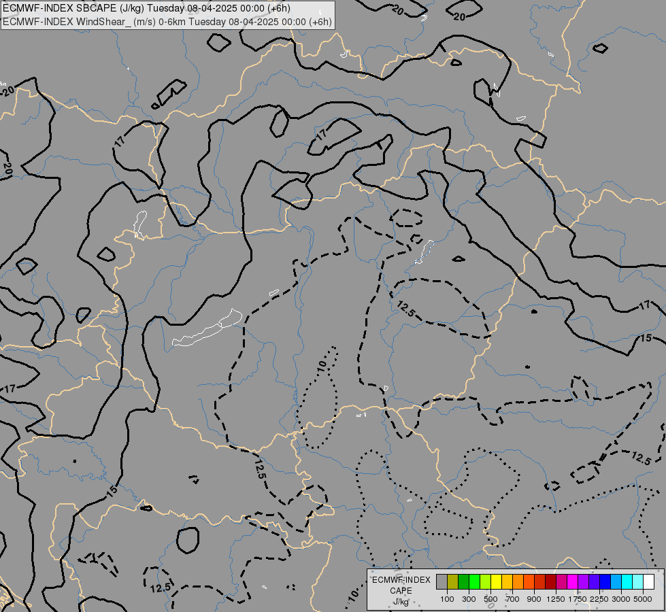Click the 900 legend tick label

(x=534, y=599)
